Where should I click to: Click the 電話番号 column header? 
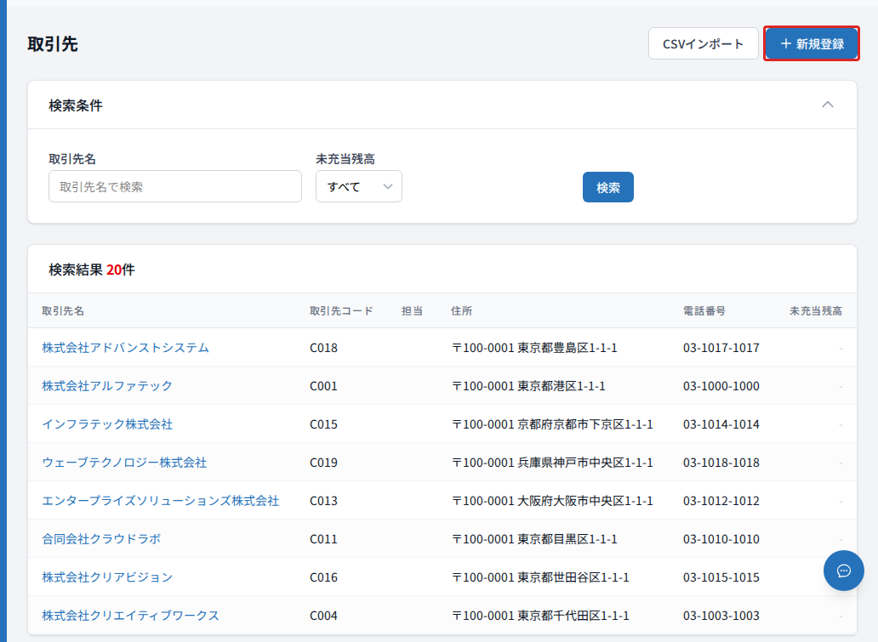click(x=704, y=310)
